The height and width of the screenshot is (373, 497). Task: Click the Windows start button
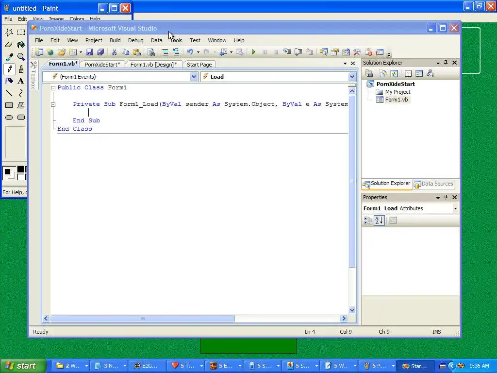[x=22, y=366]
